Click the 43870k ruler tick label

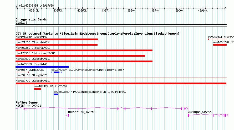click(106, 10)
